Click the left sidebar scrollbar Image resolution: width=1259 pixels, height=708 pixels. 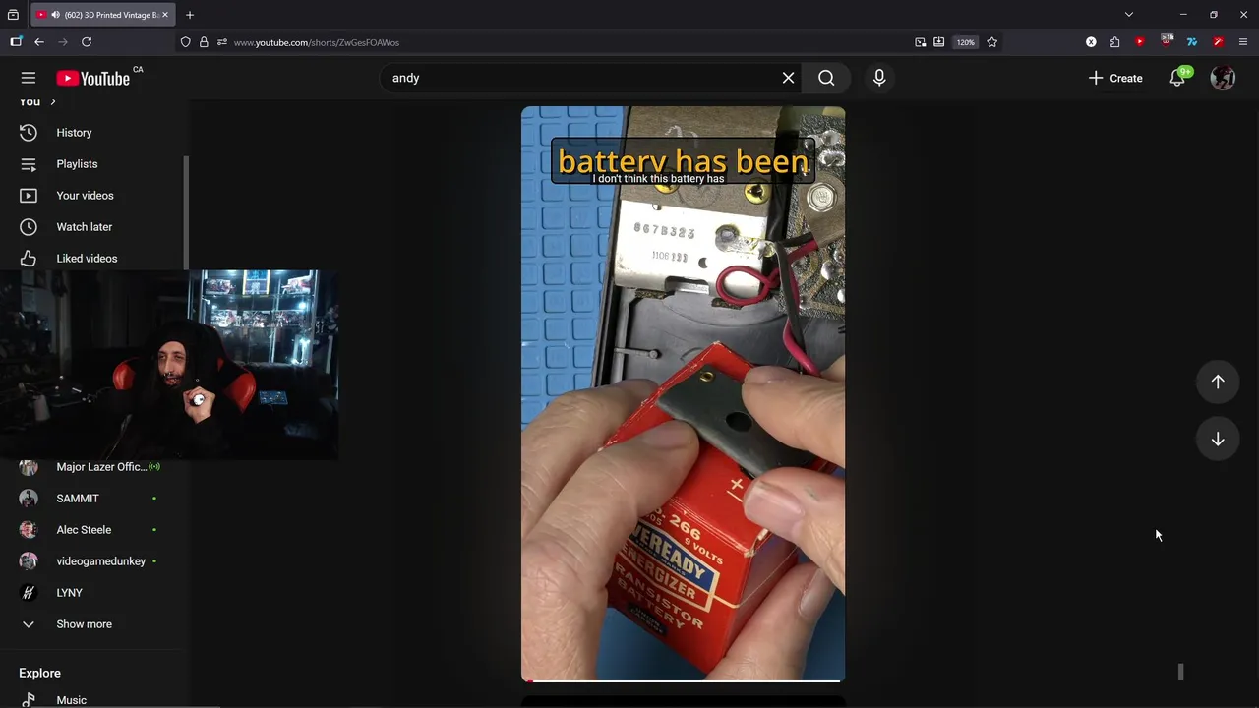tap(186, 211)
